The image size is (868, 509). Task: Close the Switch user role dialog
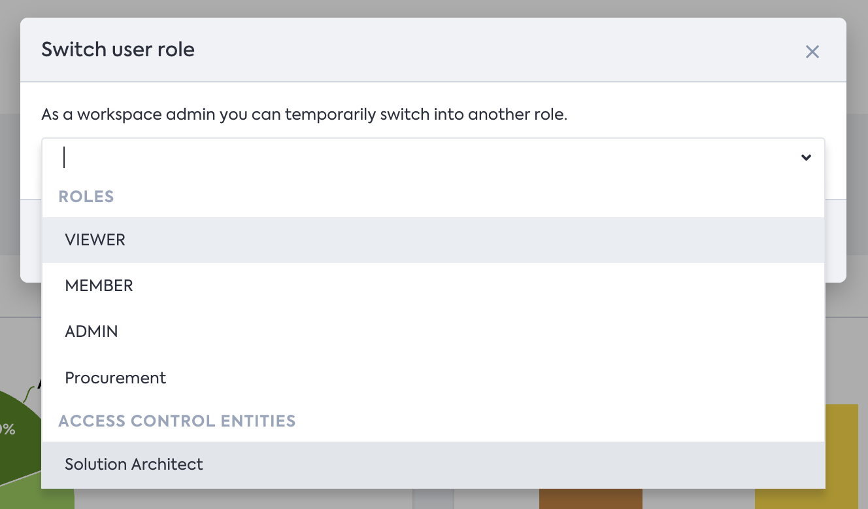click(x=812, y=52)
